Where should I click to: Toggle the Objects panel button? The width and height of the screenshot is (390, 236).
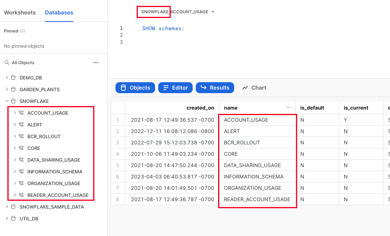pos(135,88)
